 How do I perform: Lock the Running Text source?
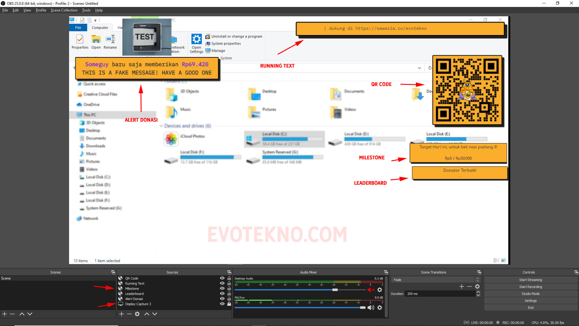229,283
